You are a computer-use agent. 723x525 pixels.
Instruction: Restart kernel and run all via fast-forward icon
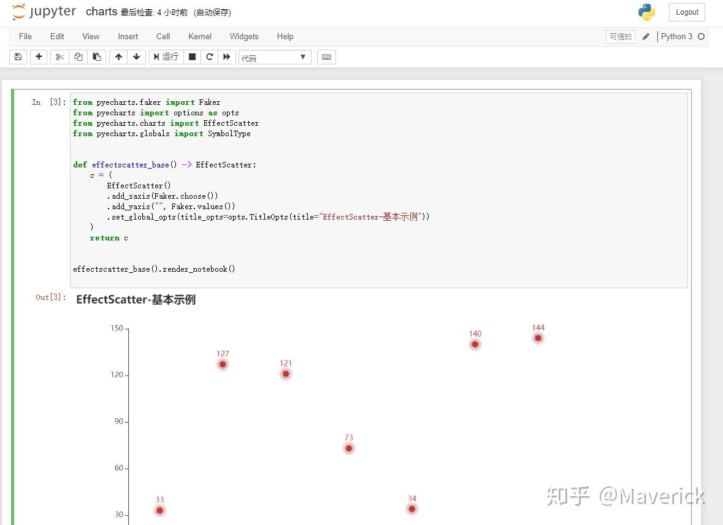click(x=226, y=56)
